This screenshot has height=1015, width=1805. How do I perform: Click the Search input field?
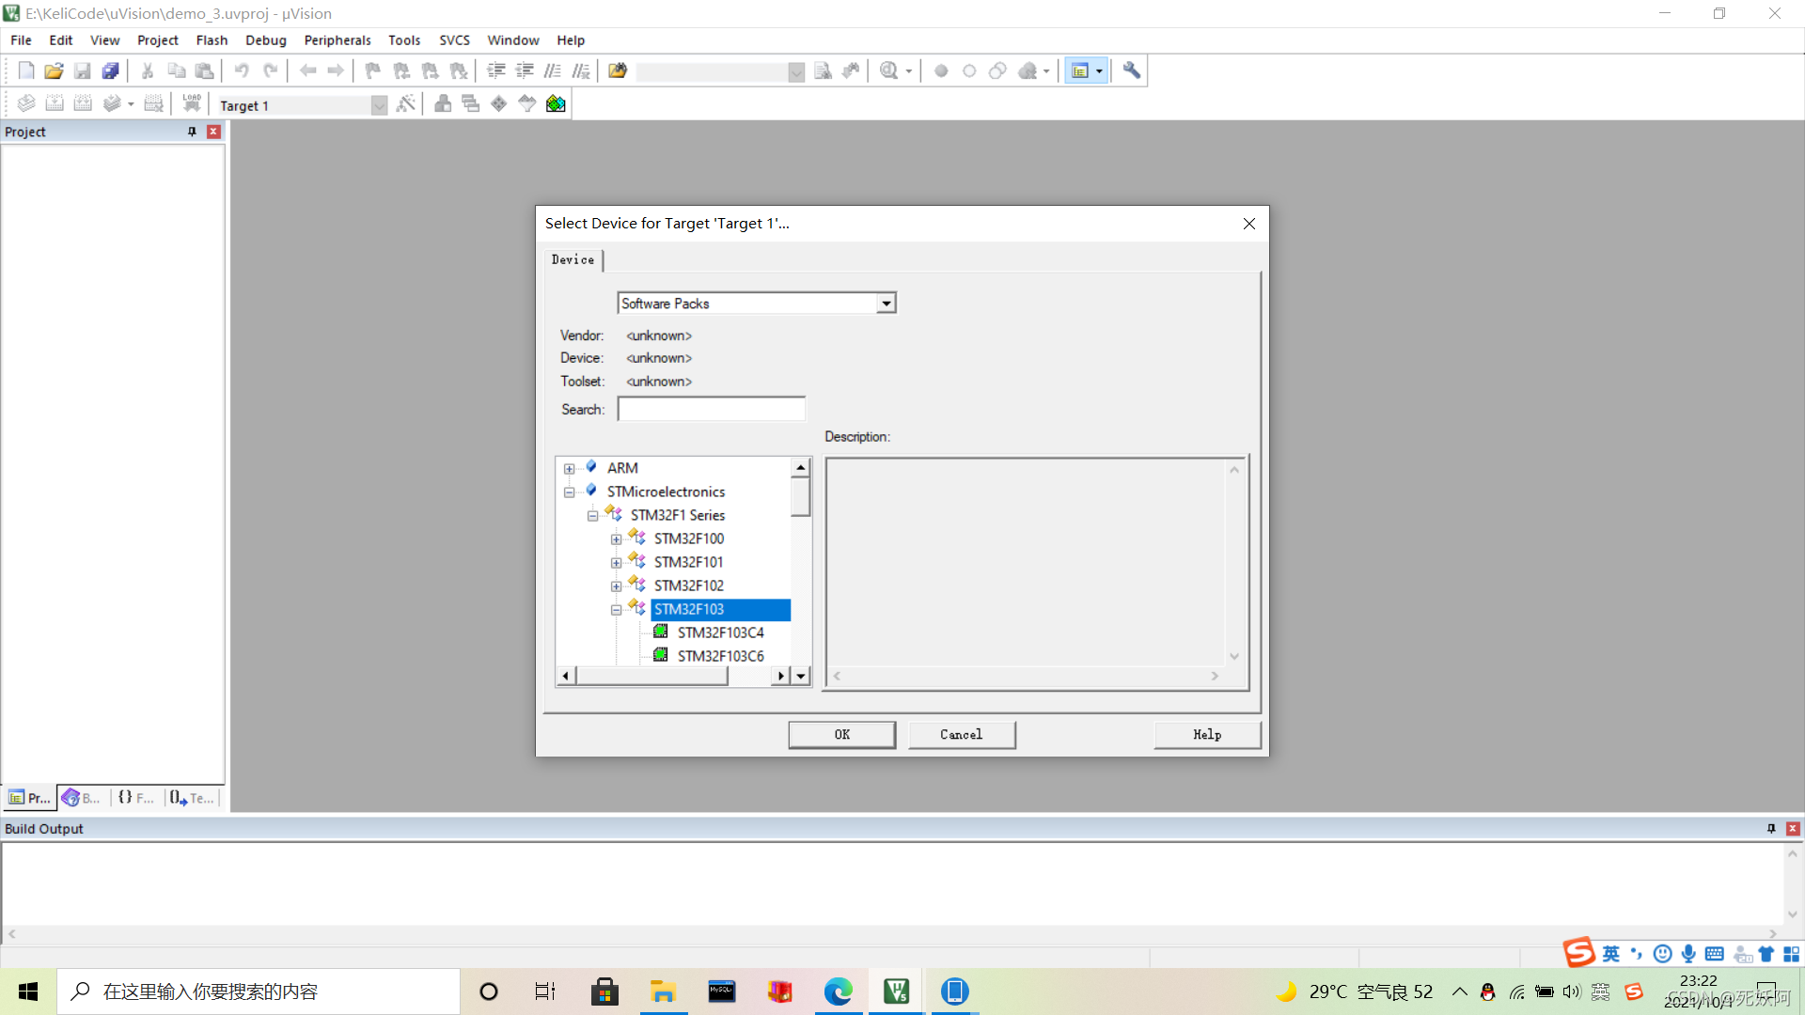tap(713, 409)
